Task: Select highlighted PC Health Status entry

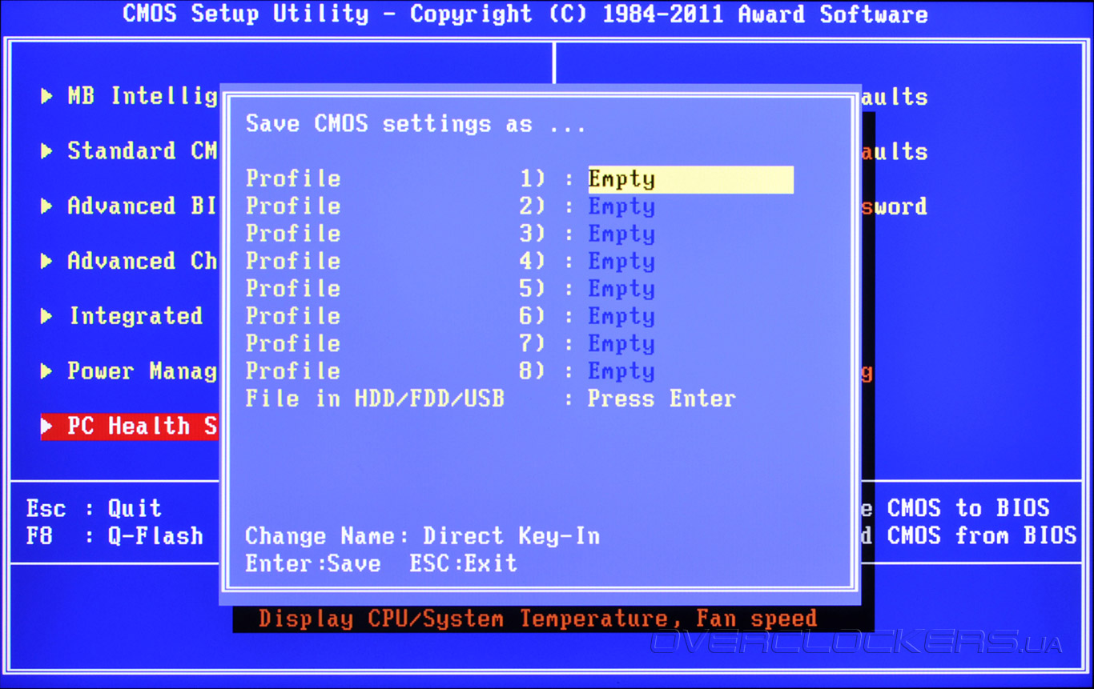Action: point(130,426)
